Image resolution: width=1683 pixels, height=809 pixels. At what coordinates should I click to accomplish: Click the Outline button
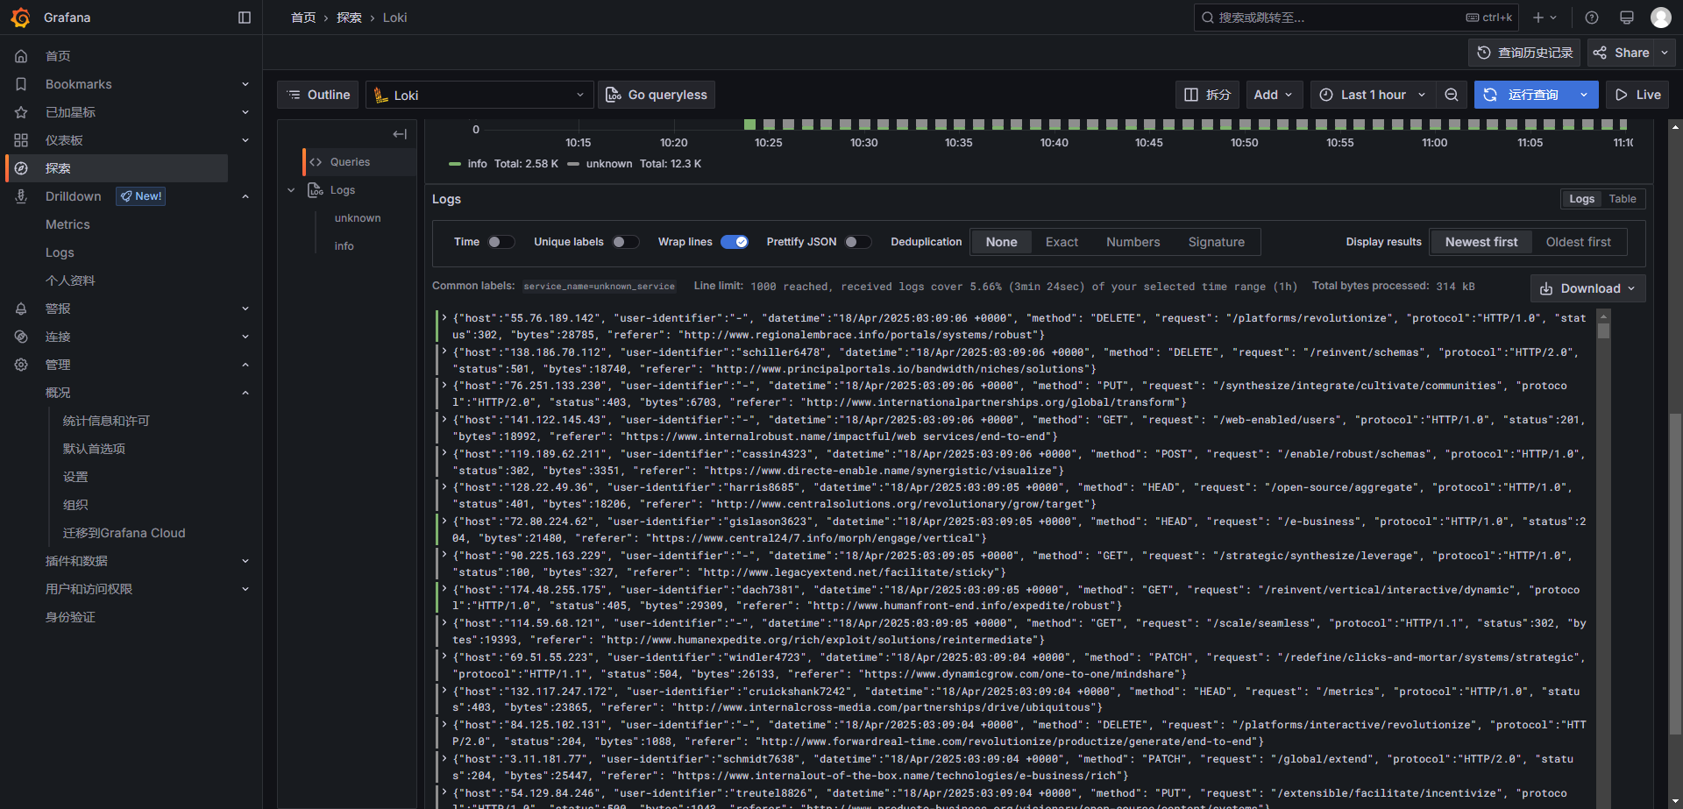(317, 95)
